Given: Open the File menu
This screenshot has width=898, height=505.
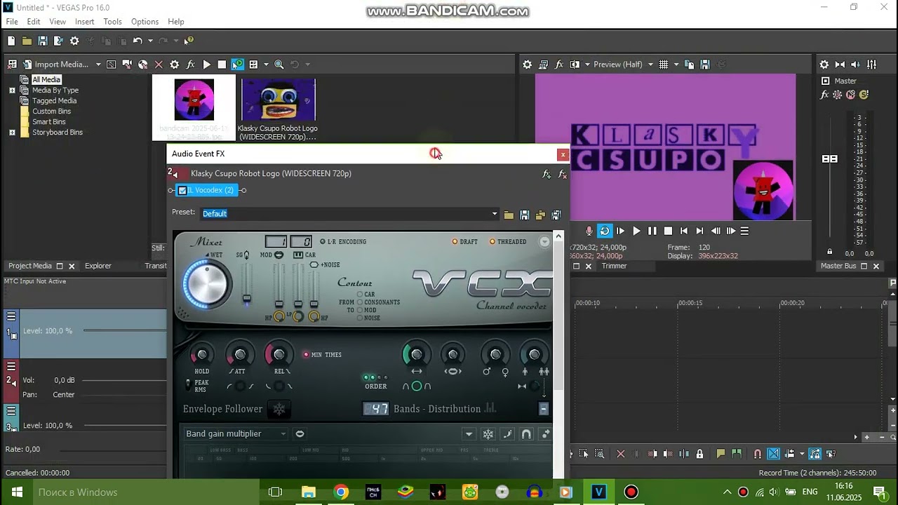Looking at the screenshot, I should [x=12, y=22].
